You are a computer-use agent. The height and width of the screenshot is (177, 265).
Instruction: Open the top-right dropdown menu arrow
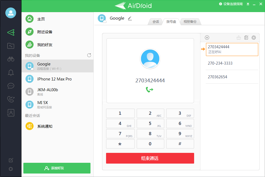[248, 4]
